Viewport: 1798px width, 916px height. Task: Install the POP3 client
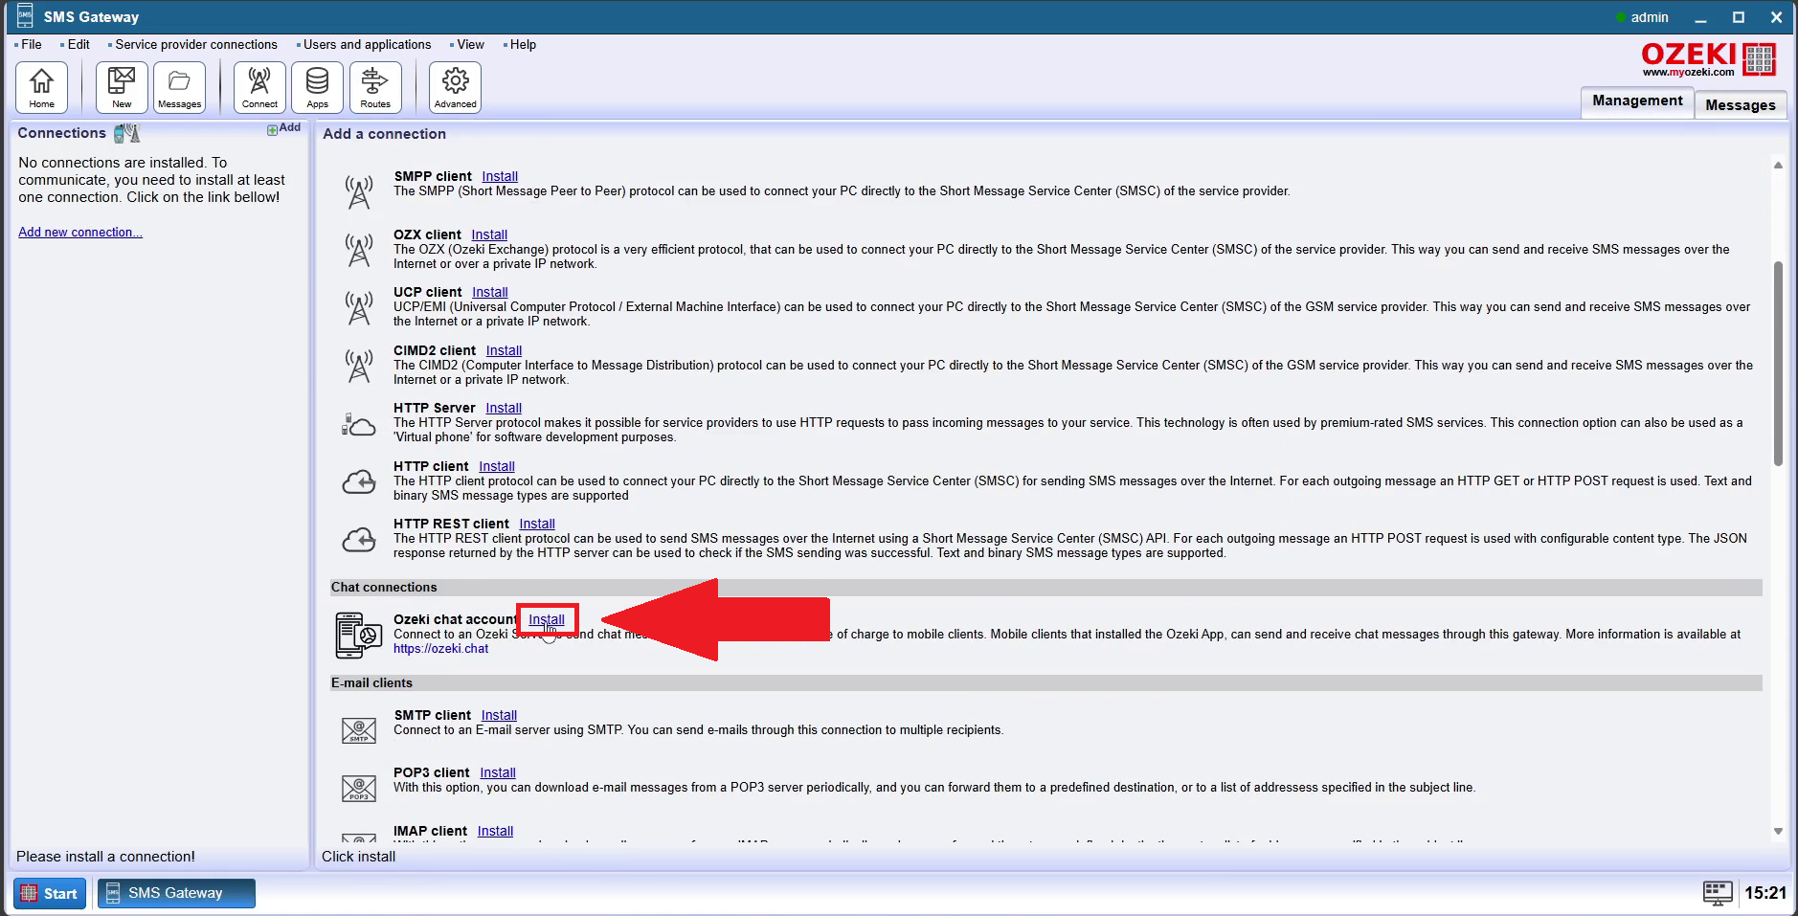tap(498, 773)
